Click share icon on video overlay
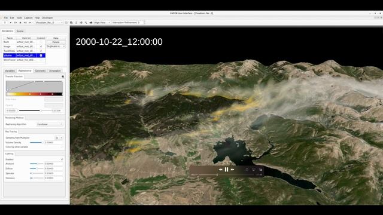Viewport: 383px width, 215px height. (x=247, y=170)
